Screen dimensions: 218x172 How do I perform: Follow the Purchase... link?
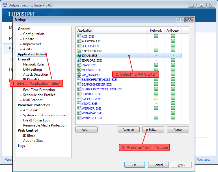(x=204, y=160)
